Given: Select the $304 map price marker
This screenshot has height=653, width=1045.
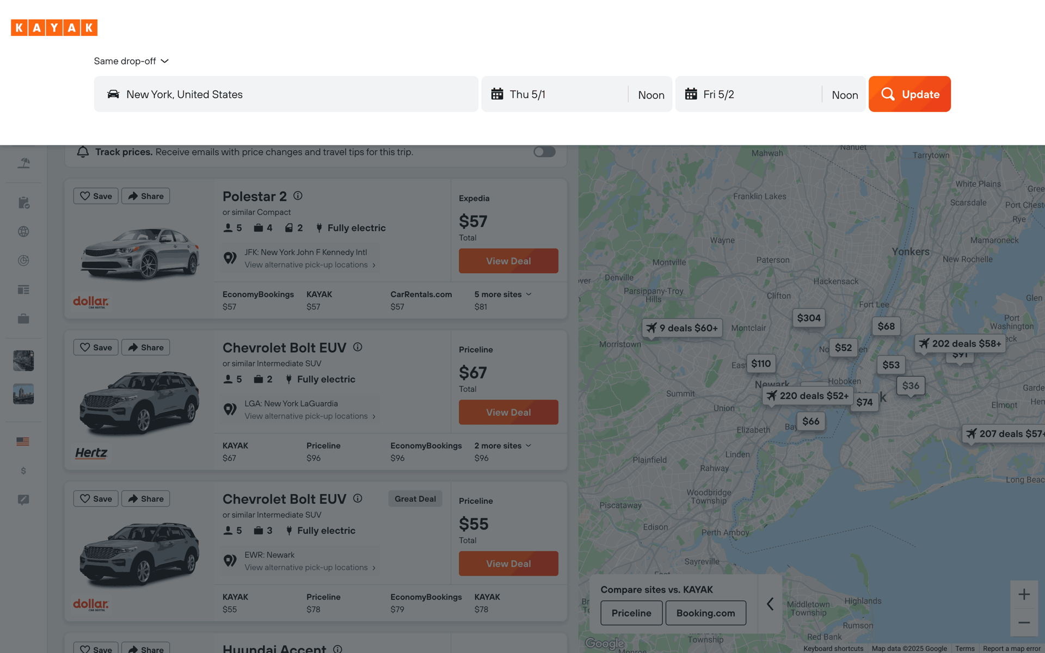Looking at the screenshot, I should (809, 318).
